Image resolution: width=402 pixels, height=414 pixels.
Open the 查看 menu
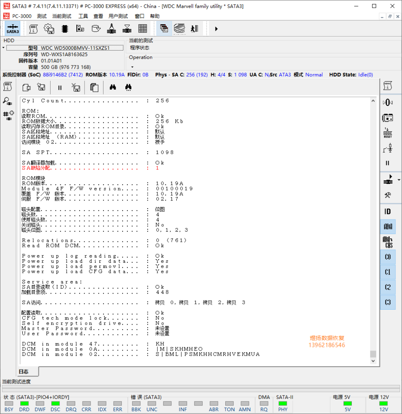[98, 16]
